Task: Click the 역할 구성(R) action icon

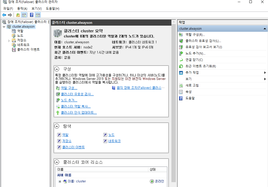Action: click(181, 35)
